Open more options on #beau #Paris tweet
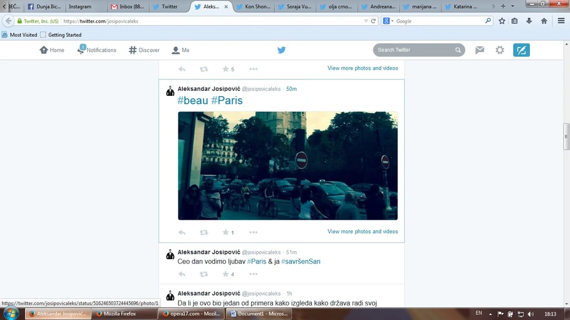 tap(253, 232)
